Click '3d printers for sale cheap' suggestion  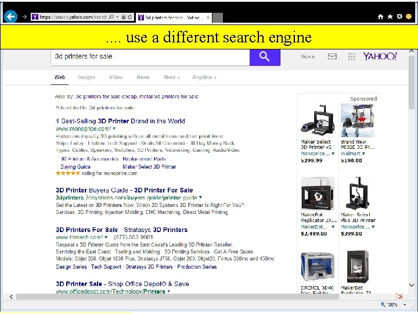107,97
